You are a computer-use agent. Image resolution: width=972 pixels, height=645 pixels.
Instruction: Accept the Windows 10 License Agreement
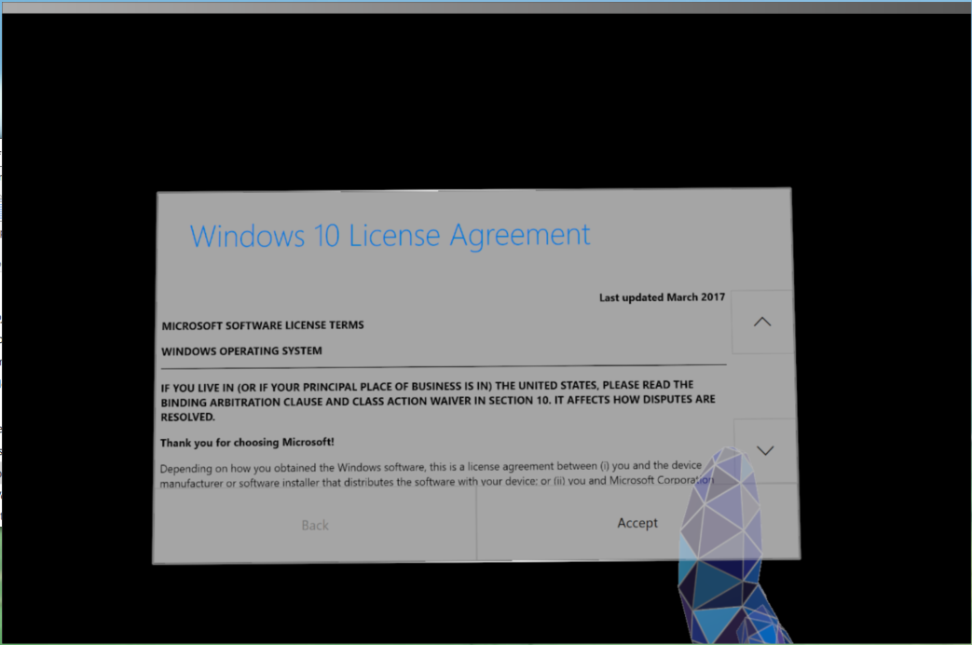637,523
